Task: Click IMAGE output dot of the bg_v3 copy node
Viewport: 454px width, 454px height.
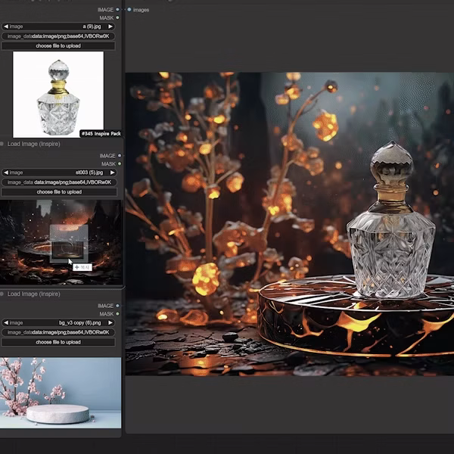Action: point(117,306)
